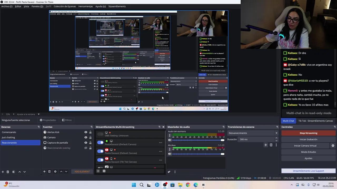Disable Paola Gavazzi Tik Tok Canvas switch
The image size is (337, 189).
pos(100,160)
